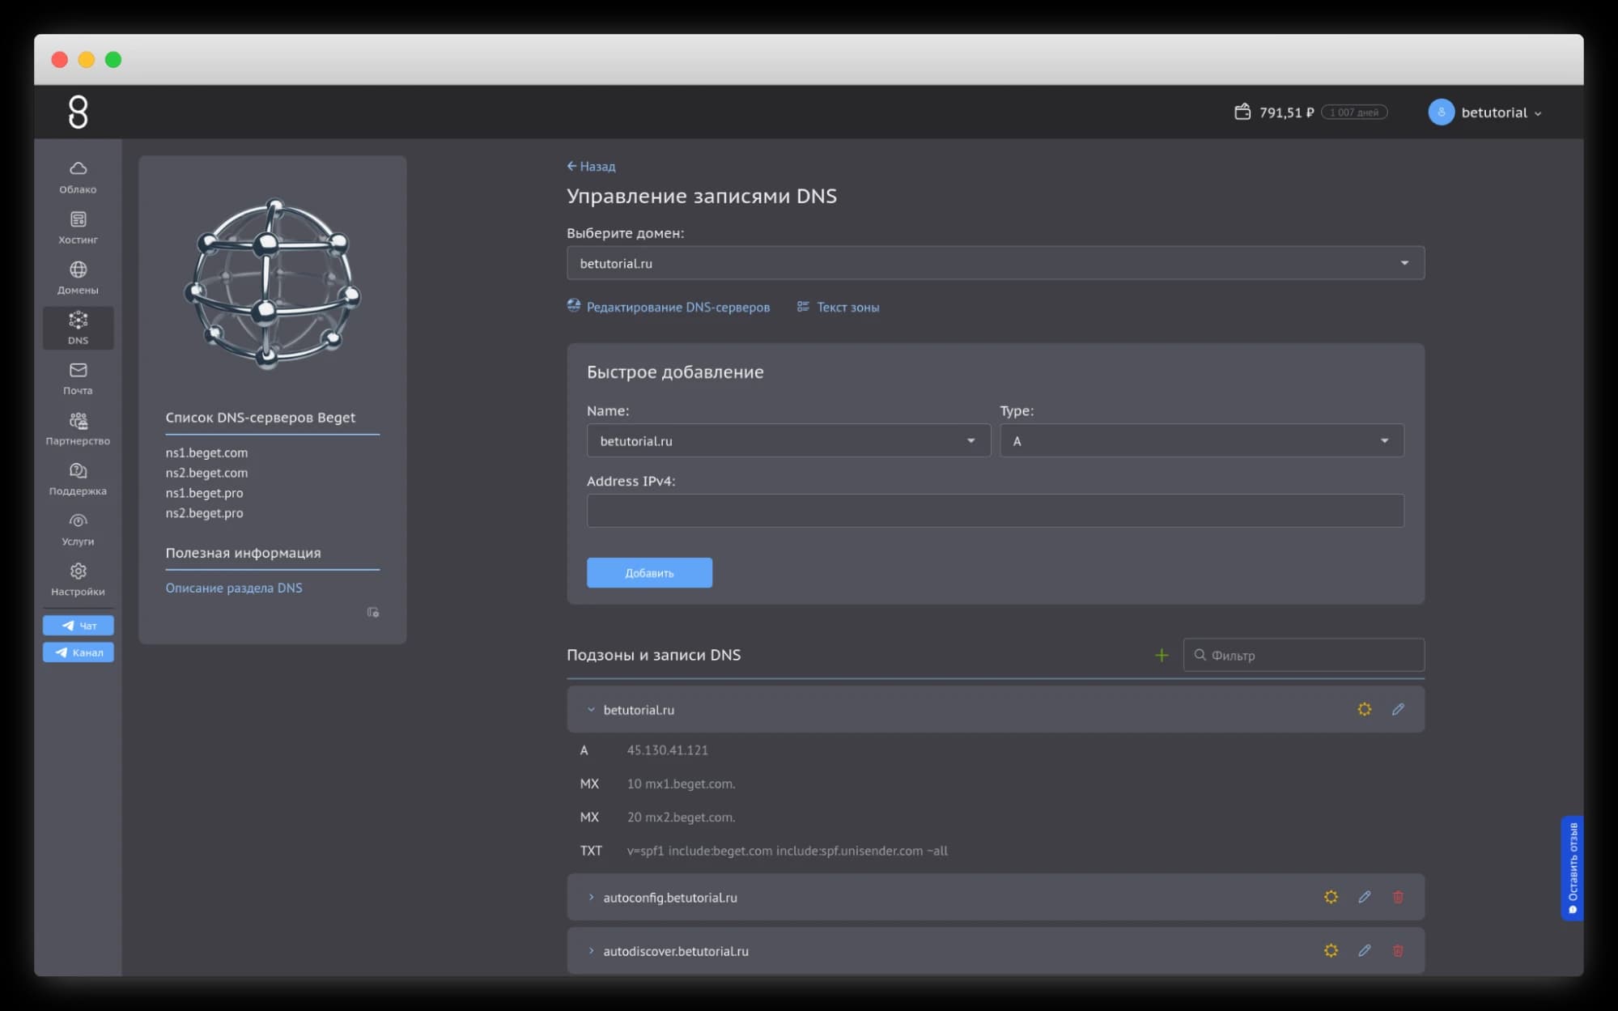
Task: Click the Beget logo in the header
Action: 78,112
